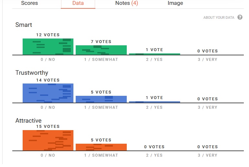The height and width of the screenshot is (167, 249).
Task: Click the Trustworthy 5 votes Somewhat bar
Action: coord(101,99)
